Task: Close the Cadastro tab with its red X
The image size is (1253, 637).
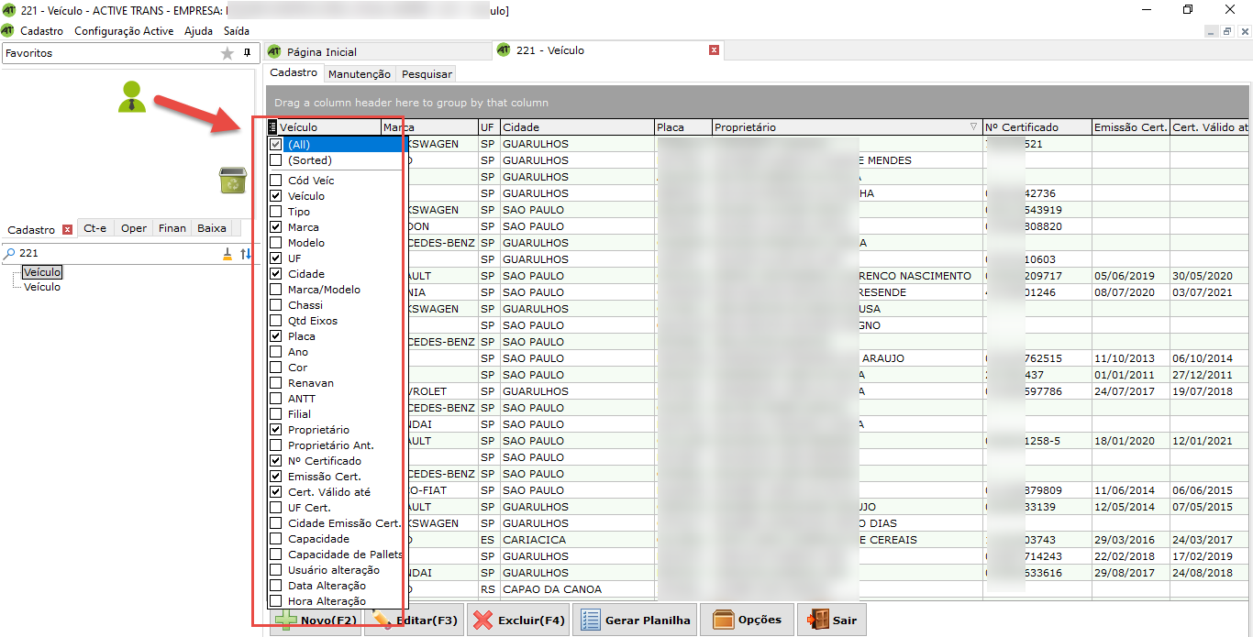Action: pyautogui.click(x=66, y=229)
